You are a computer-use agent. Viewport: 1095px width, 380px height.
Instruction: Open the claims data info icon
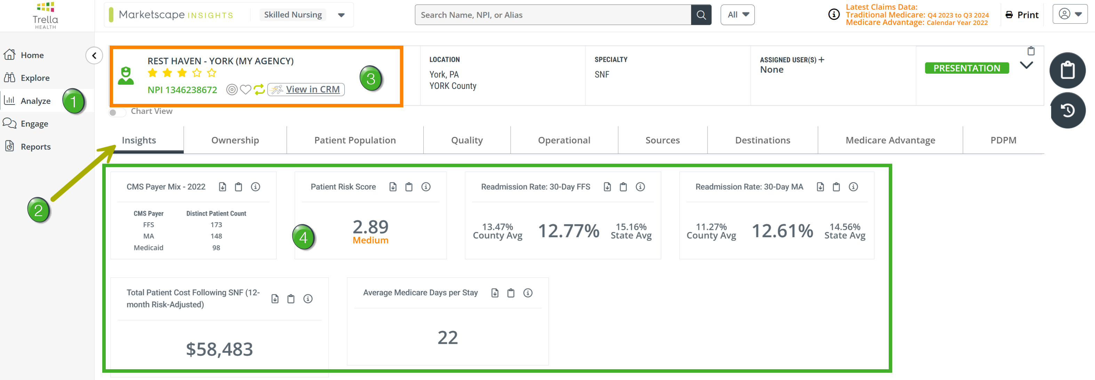(833, 15)
